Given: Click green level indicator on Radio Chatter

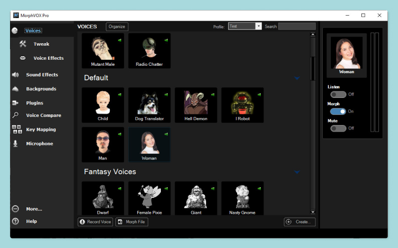Looking at the screenshot, I should 166,40.
